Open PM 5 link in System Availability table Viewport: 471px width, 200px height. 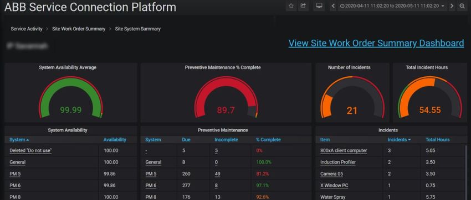pos(15,174)
